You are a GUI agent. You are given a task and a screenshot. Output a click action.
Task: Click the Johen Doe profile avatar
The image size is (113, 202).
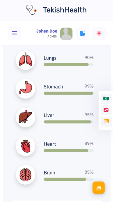tap(66, 34)
